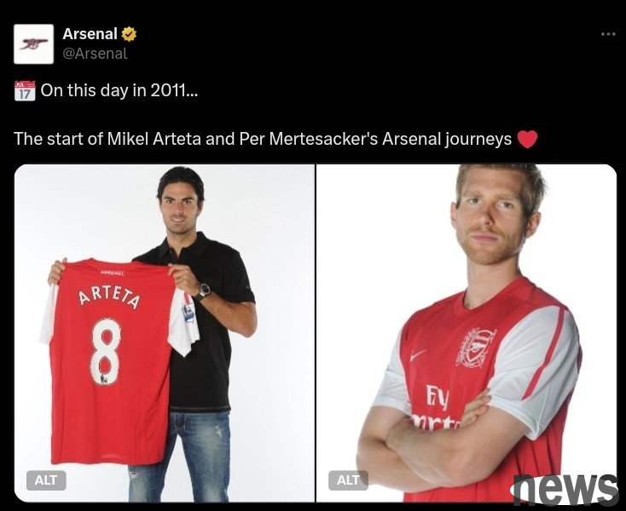Show ALT text for Arteta photo
This screenshot has width=626, height=511.
(x=46, y=480)
